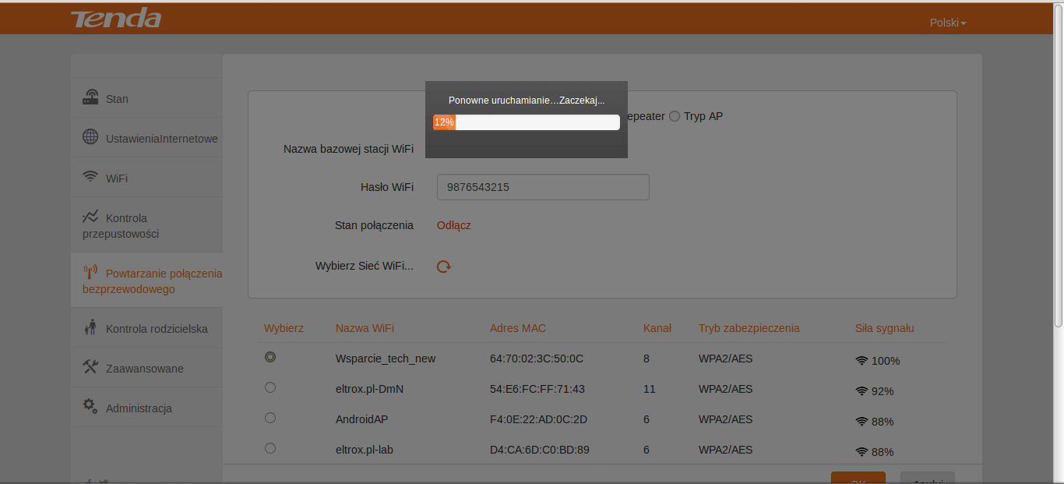Click the Odłącz disconnect link
Screen dimensions: 1064x484
(454, 225)
